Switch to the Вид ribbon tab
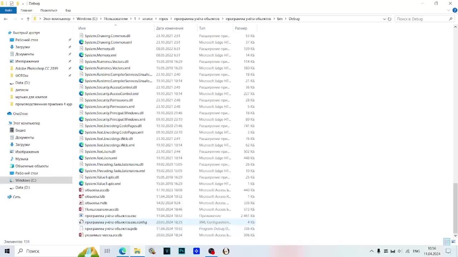This screenshot has width=458, height=257. pos(68,10)
